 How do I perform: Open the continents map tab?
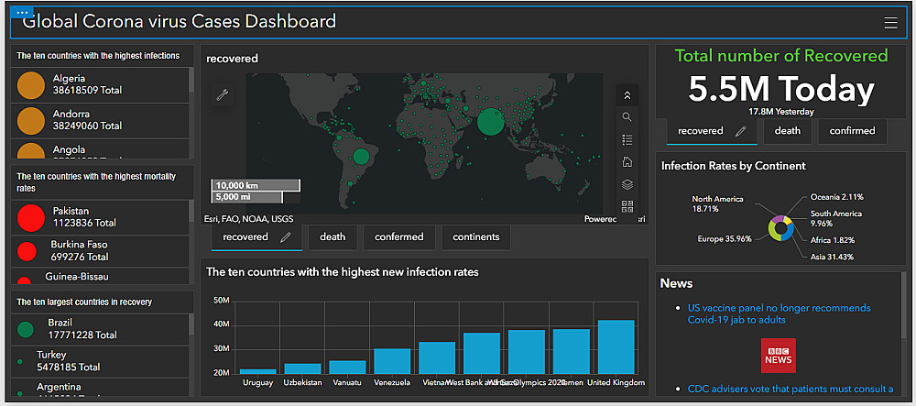476,237
